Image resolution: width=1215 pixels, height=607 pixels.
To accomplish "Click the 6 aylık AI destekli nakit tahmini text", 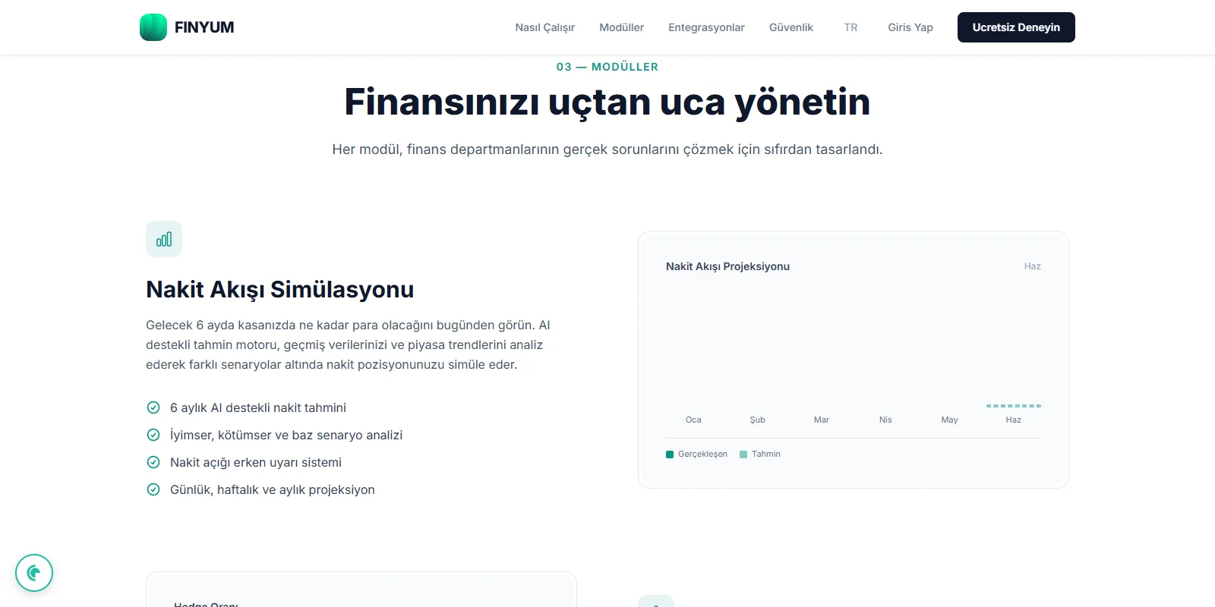I will 258,407.
